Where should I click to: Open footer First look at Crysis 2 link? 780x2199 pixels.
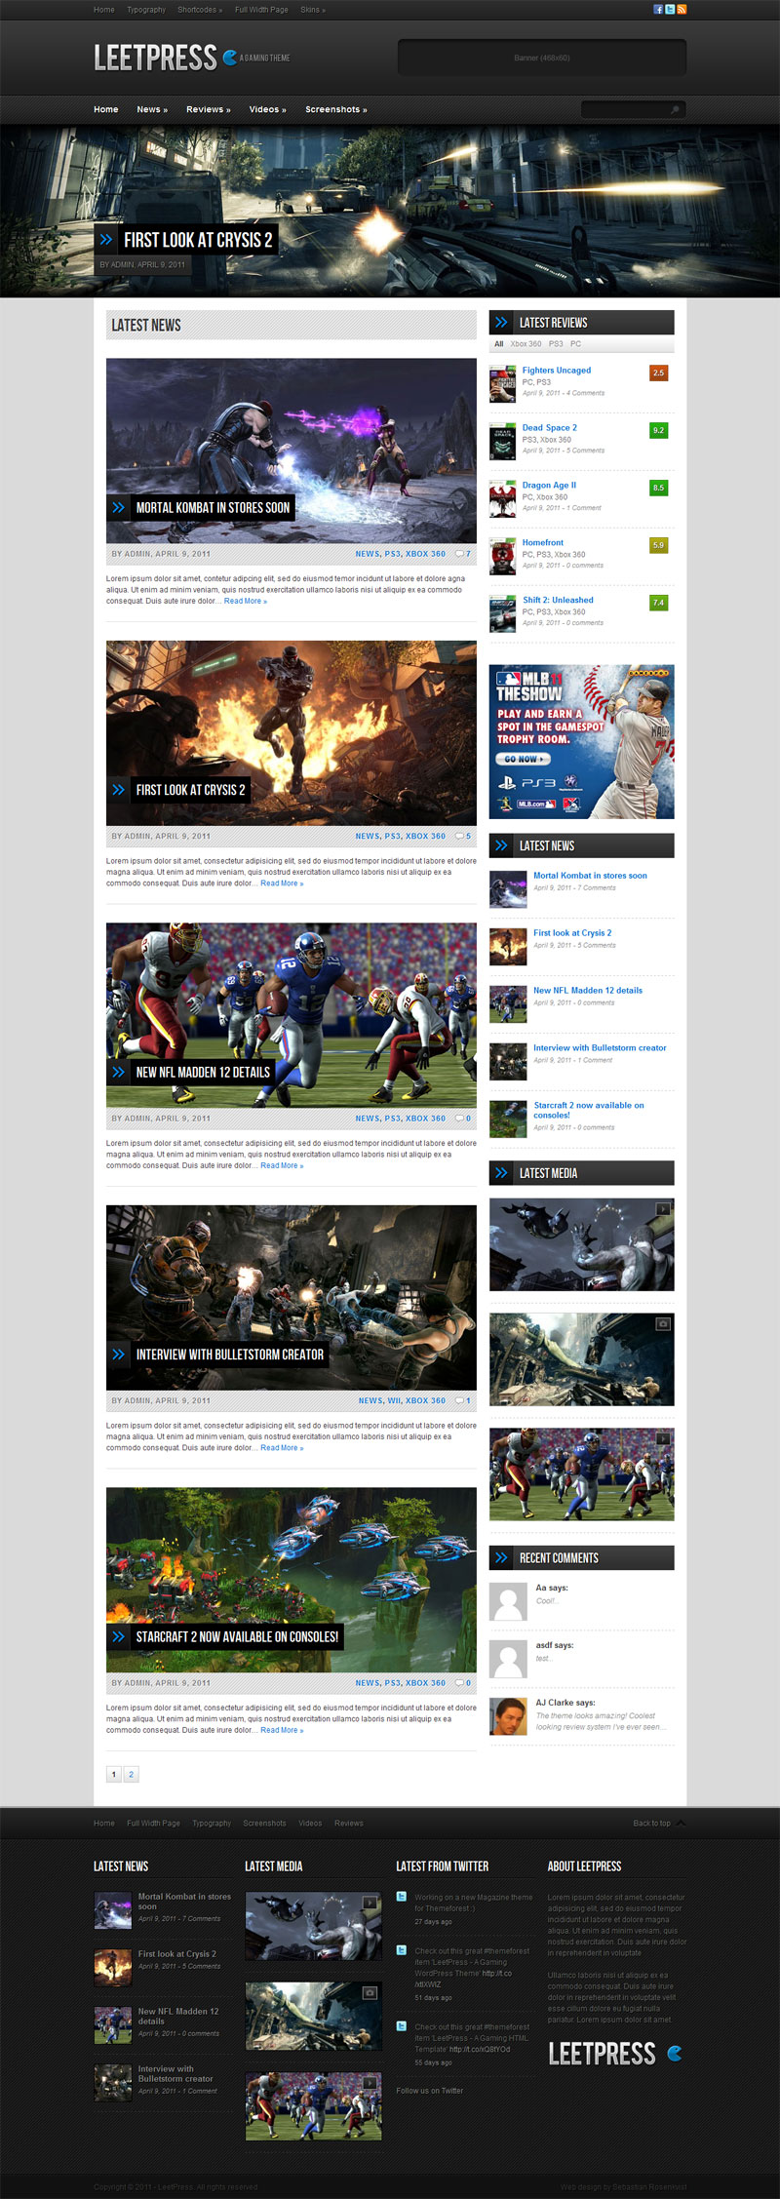point(177,1954)
